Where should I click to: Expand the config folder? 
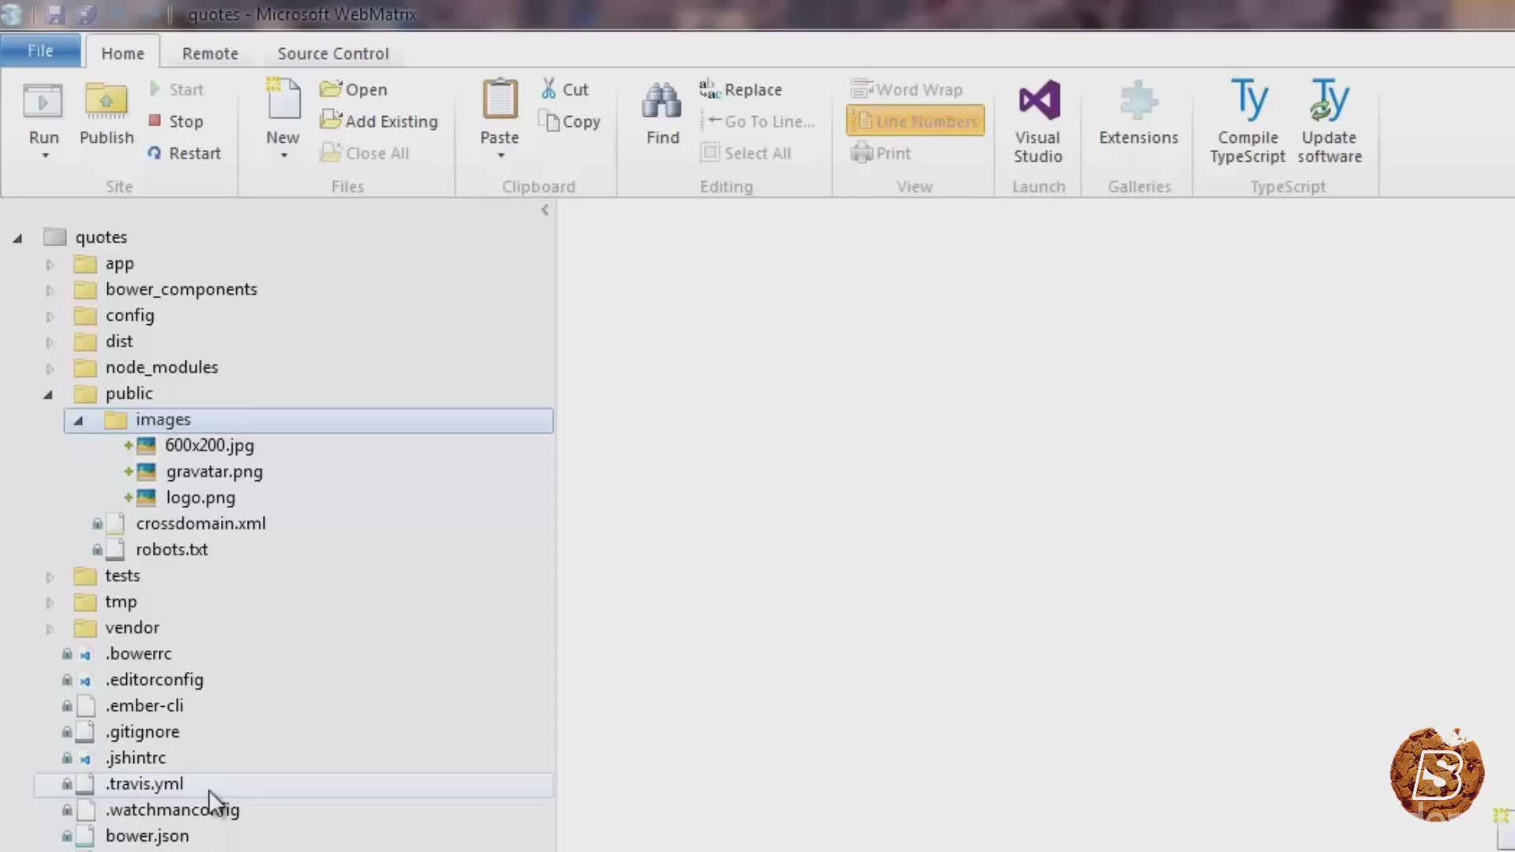pos(49,316)
